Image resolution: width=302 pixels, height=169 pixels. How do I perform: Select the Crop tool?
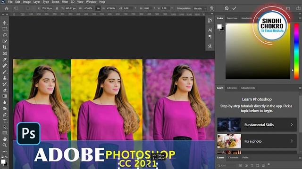tap(5, 47)
